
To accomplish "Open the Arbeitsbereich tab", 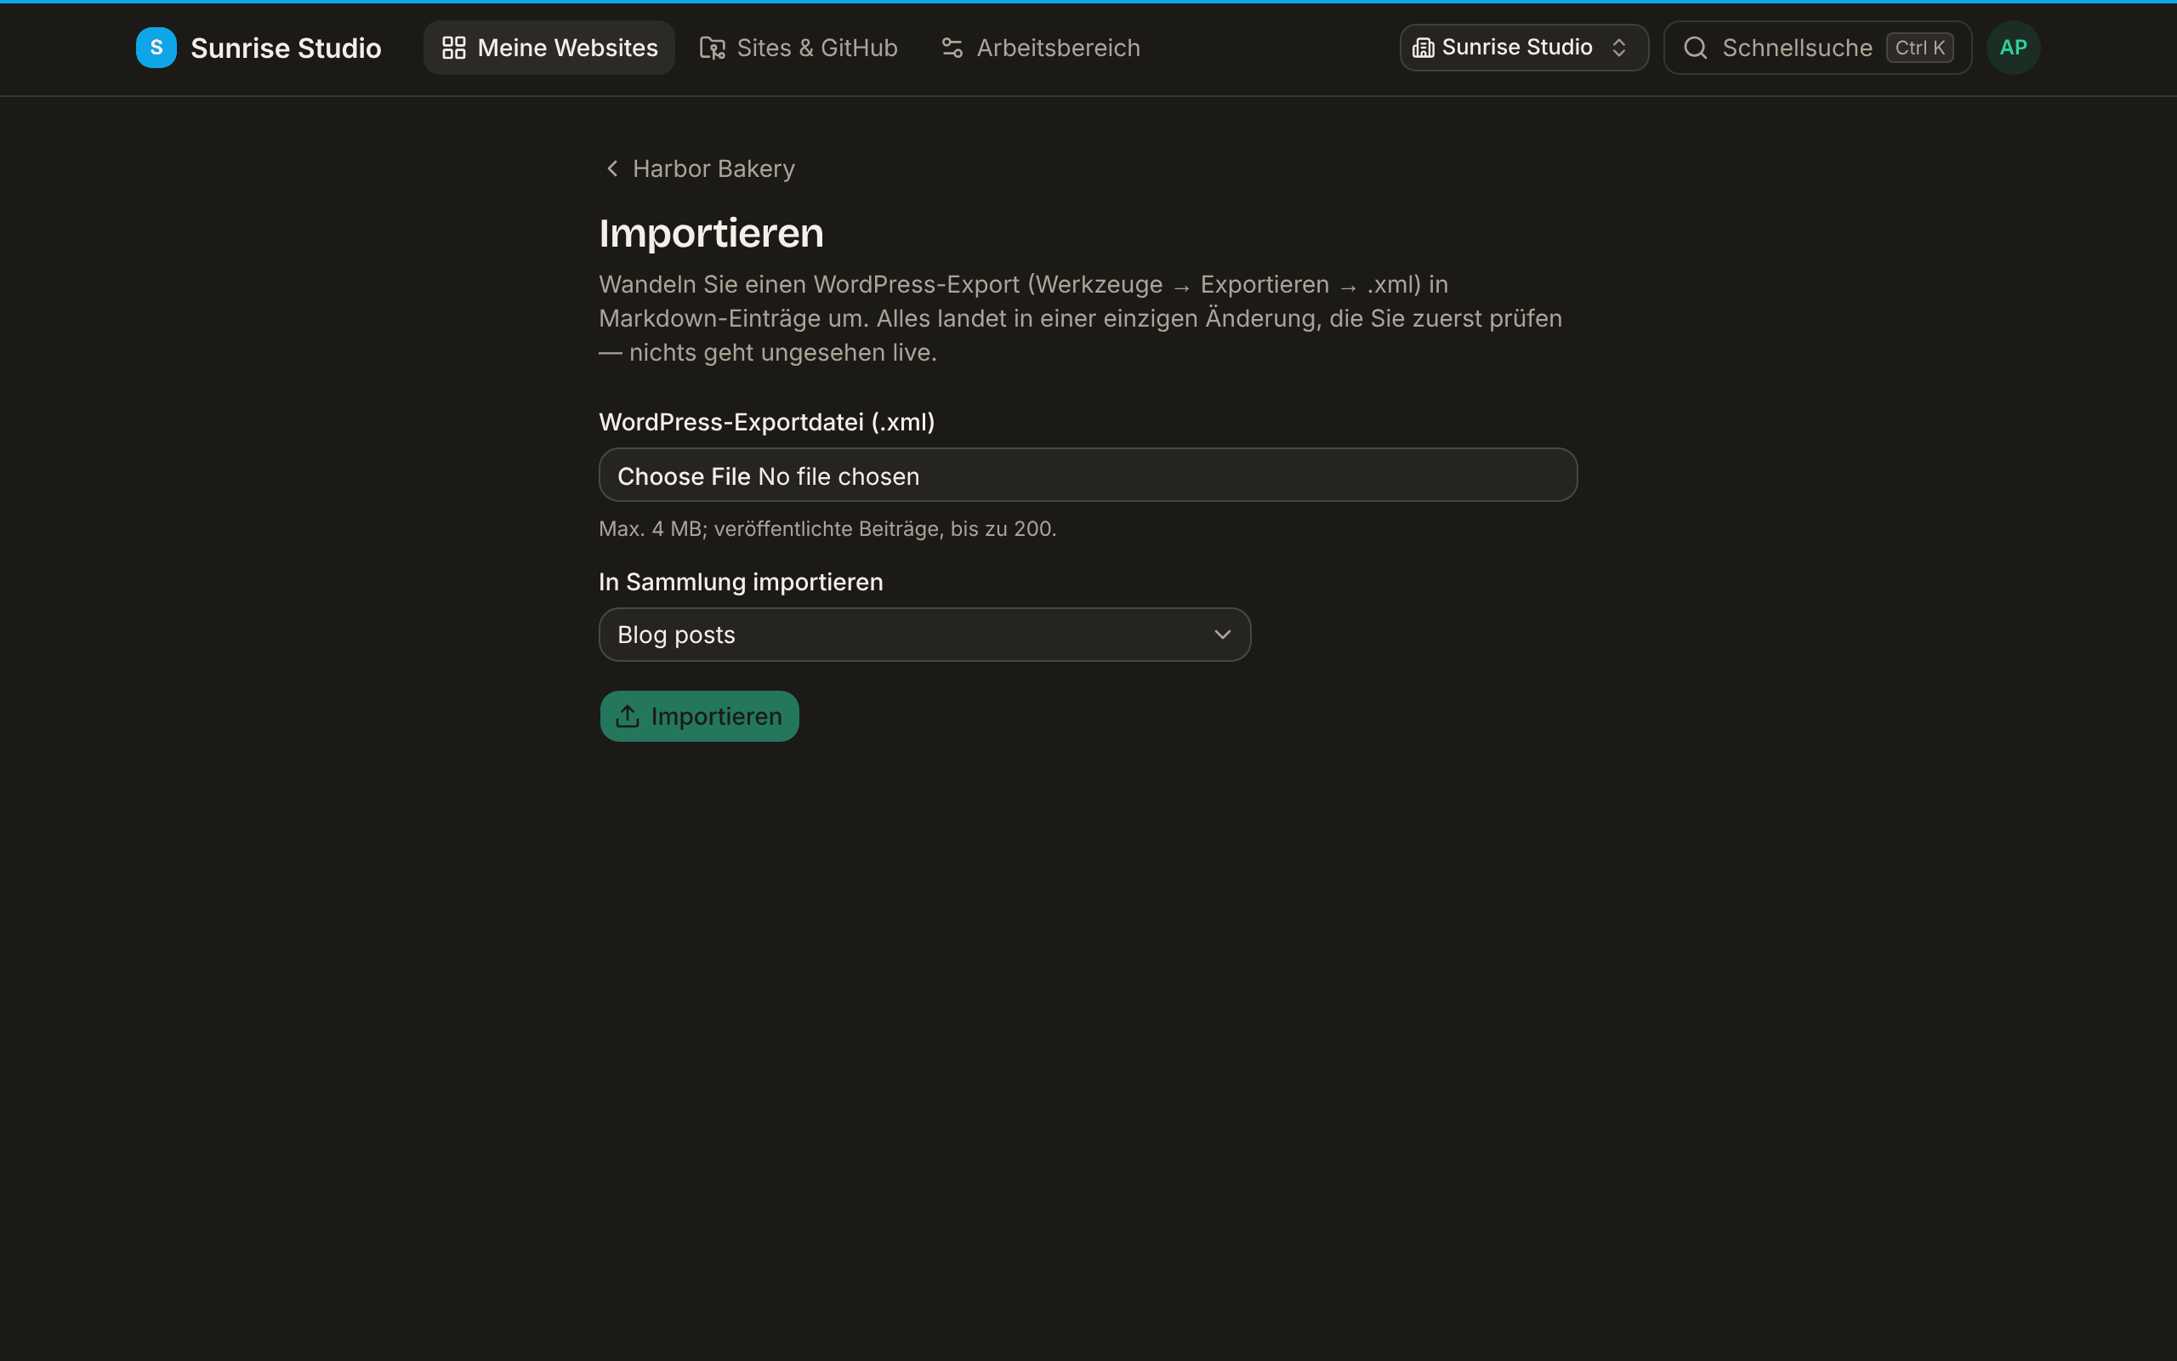I will click(1040, 48).
